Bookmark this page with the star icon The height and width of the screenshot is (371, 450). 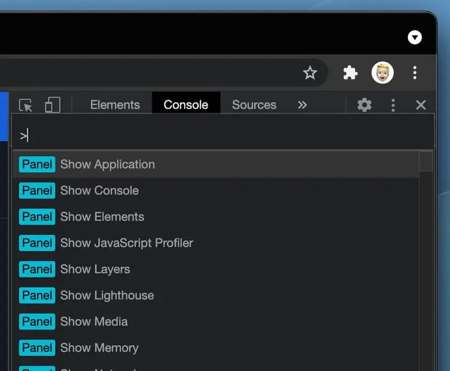coord(310,73)
